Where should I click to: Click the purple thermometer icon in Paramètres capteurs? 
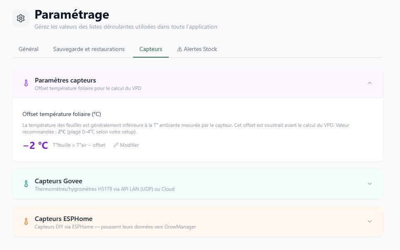[26, 83]
